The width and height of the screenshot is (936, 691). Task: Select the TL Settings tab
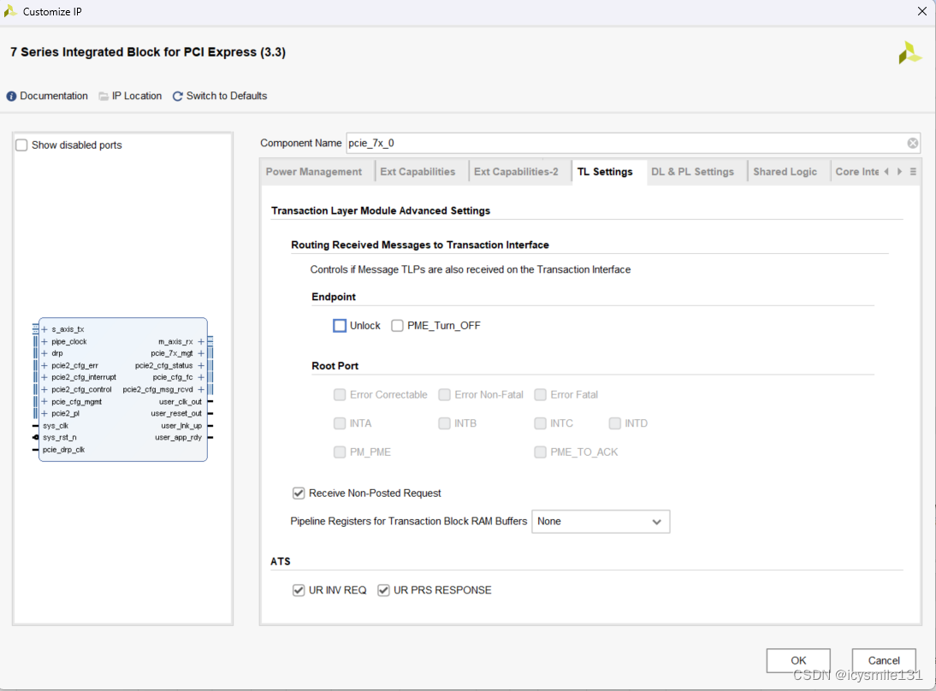click(605, 172)
